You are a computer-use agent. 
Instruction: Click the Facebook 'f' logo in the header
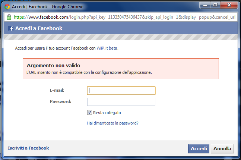pyautogui.click(x=11, y=28)
